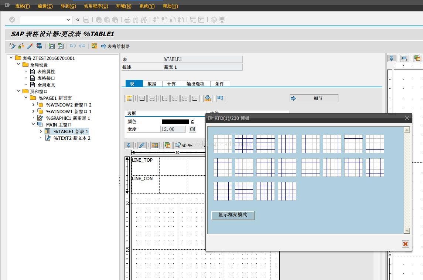Click the check hierarchy icon in toolbar
Image resolution: width=423 pixels, height=280 pixels.
21,46
